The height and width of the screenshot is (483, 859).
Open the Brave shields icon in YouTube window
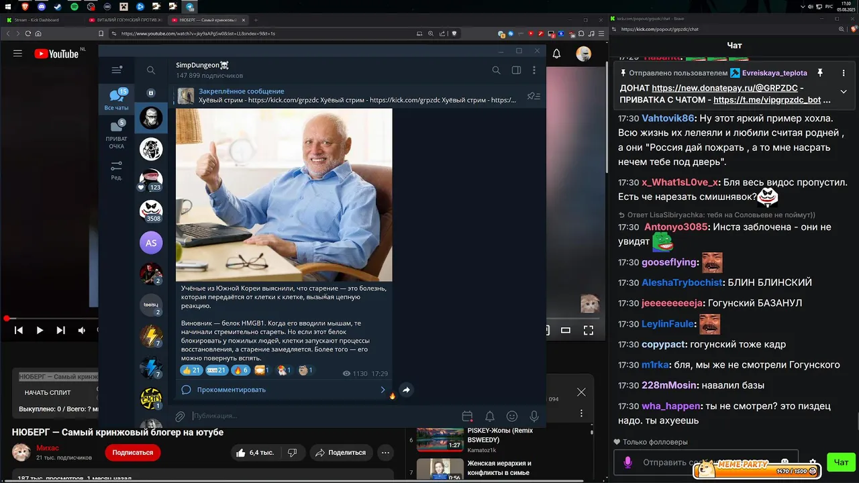(x=454, y=34)
